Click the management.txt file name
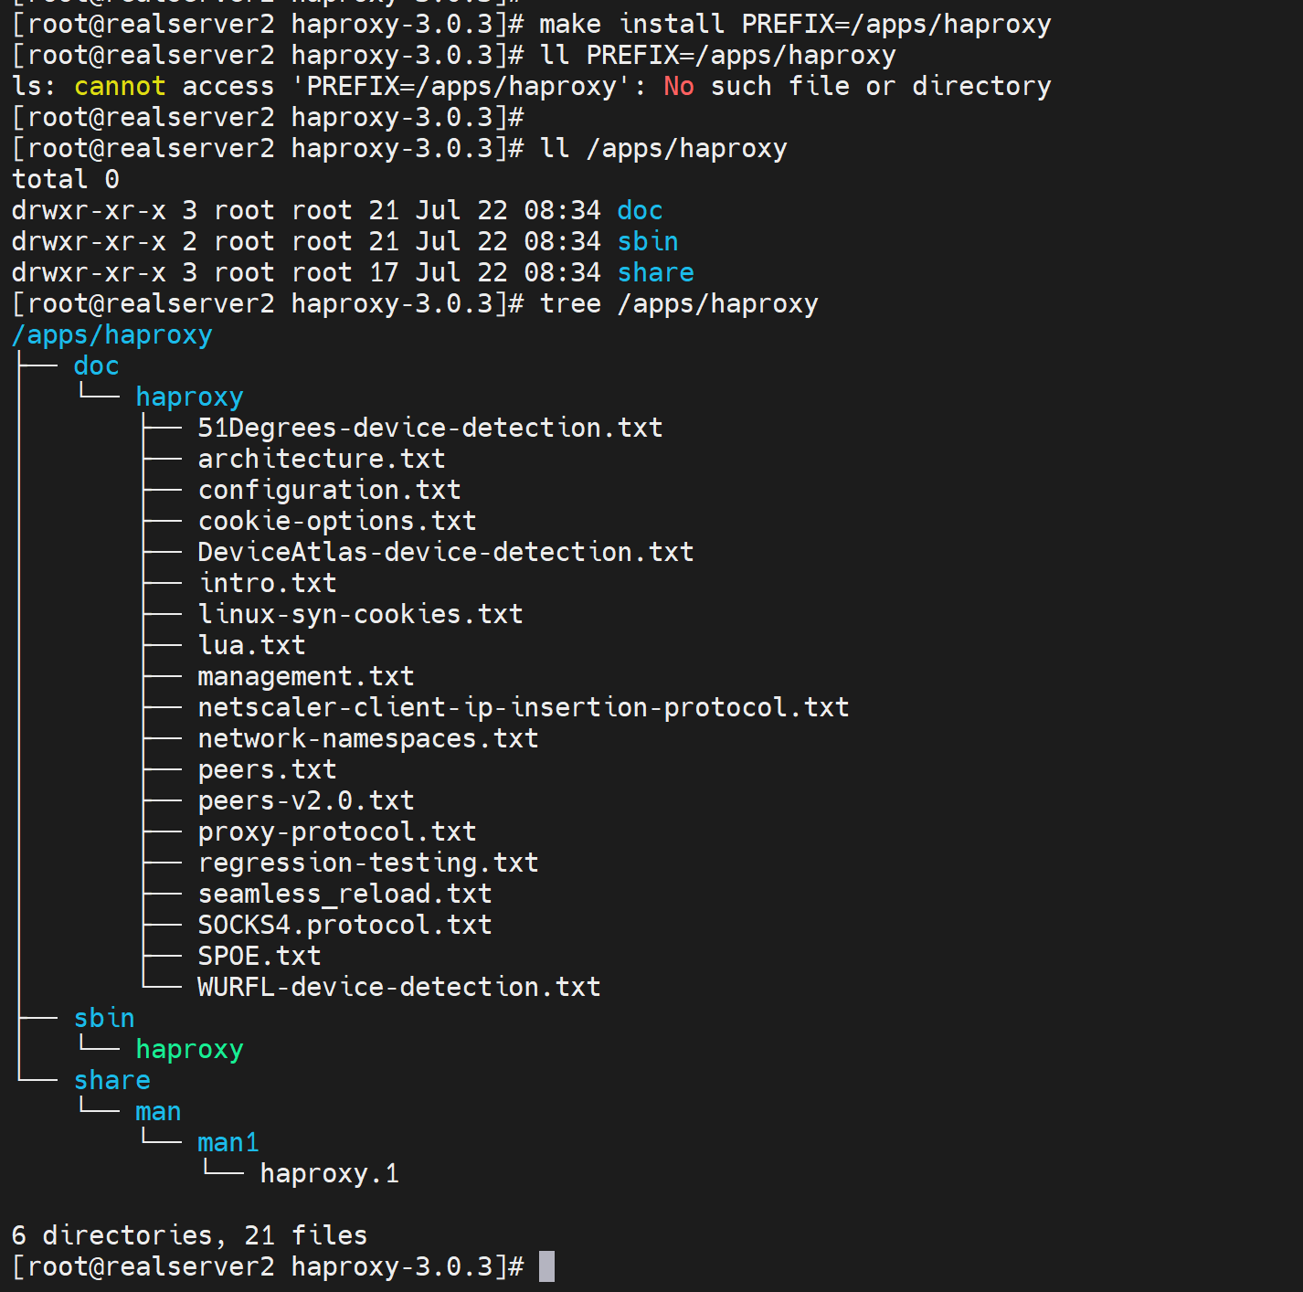The width and height of the screenshot is (1303, 1292). [x=305, y=676]
